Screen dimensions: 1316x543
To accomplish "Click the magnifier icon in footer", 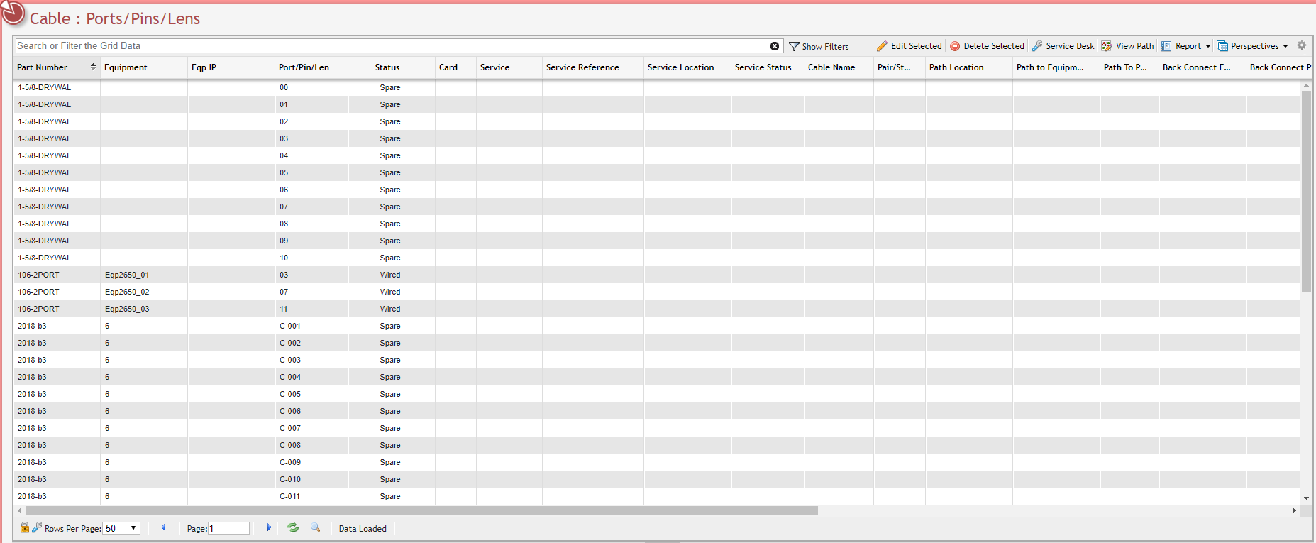I will click(316, 528).
